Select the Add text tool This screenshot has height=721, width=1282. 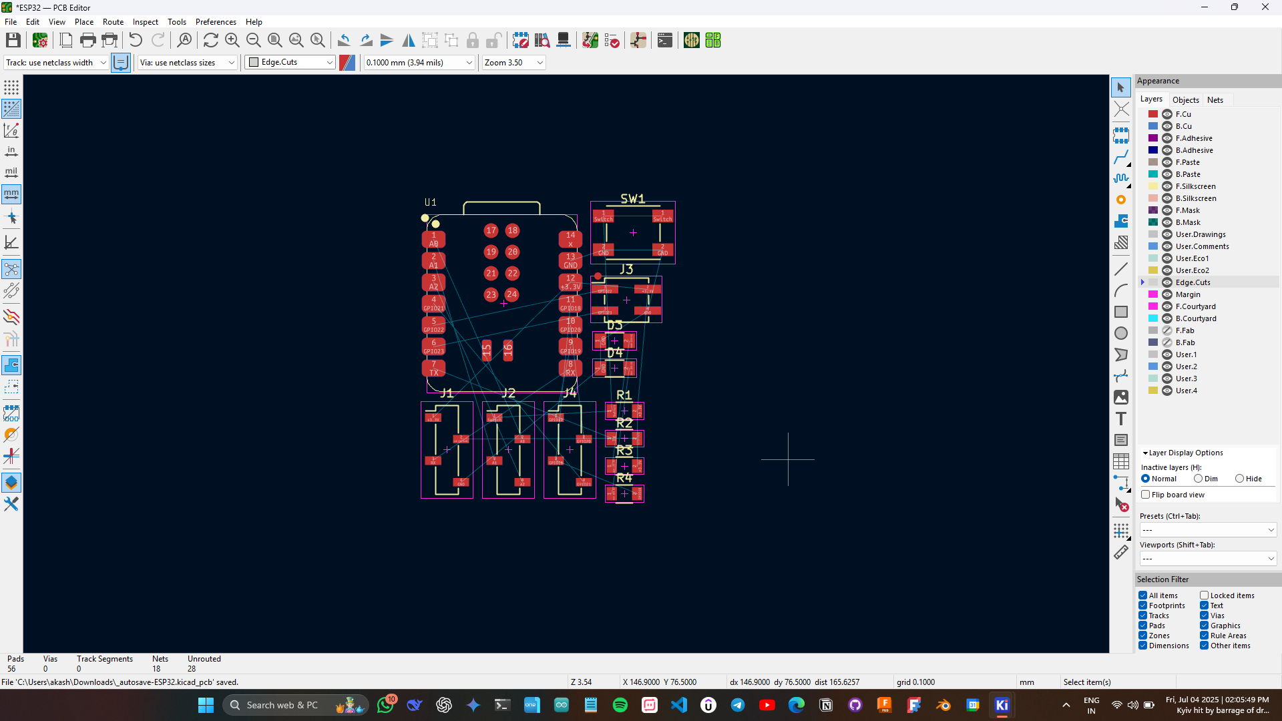coord(1121,419)
